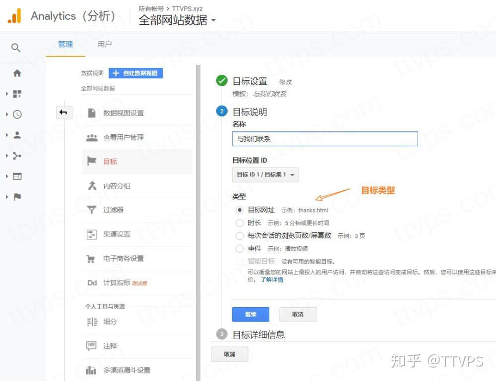Switch to the 管理 tab
This screenshot has width=496, height=381.
pyautogui.click(x=65, y=44)
